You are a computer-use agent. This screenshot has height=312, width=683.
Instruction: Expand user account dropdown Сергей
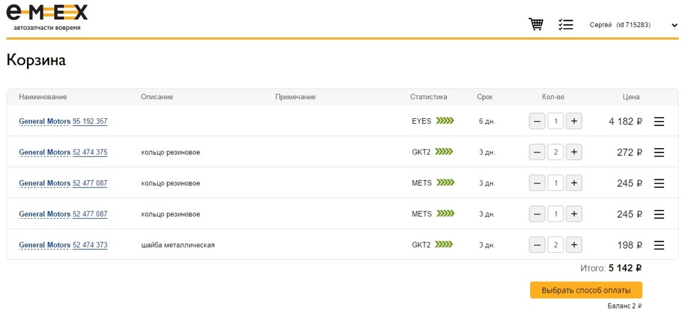click(633, 25)
